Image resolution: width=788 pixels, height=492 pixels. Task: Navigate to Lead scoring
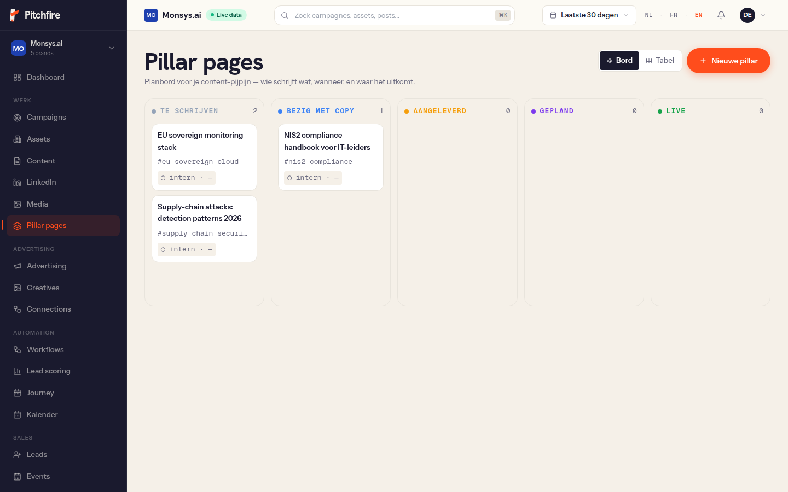63,371
